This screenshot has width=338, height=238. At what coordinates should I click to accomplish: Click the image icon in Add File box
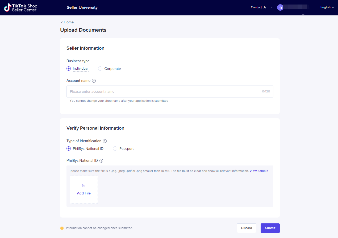(84, 186)
